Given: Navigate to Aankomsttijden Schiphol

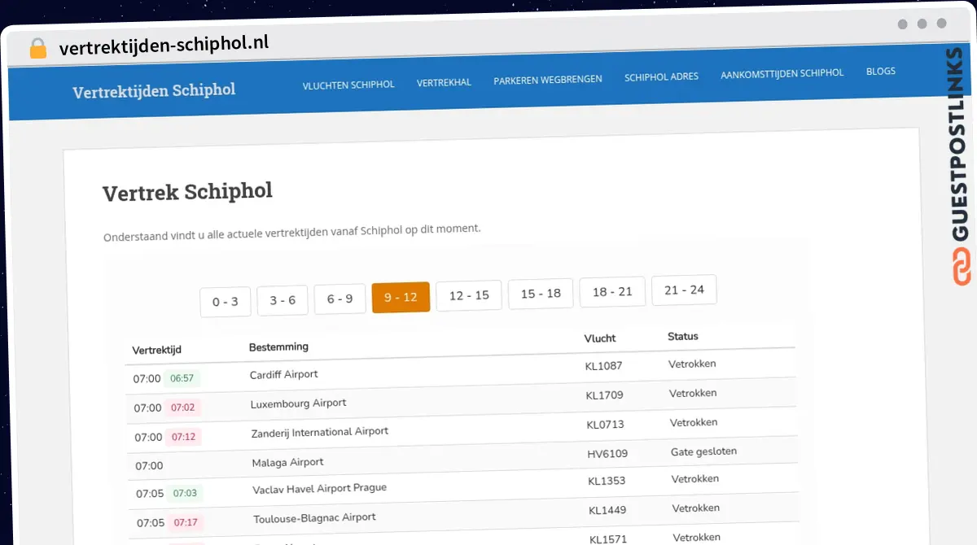Looking at the screenshot, I should click(x=782, y=73).
